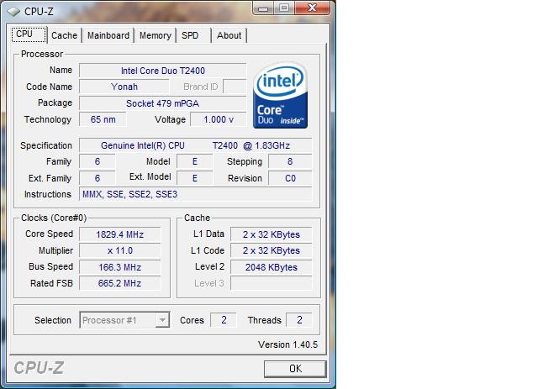Click the Version 1.40.5 text
This screenshot has width=538, height=389.
[287, 344]
